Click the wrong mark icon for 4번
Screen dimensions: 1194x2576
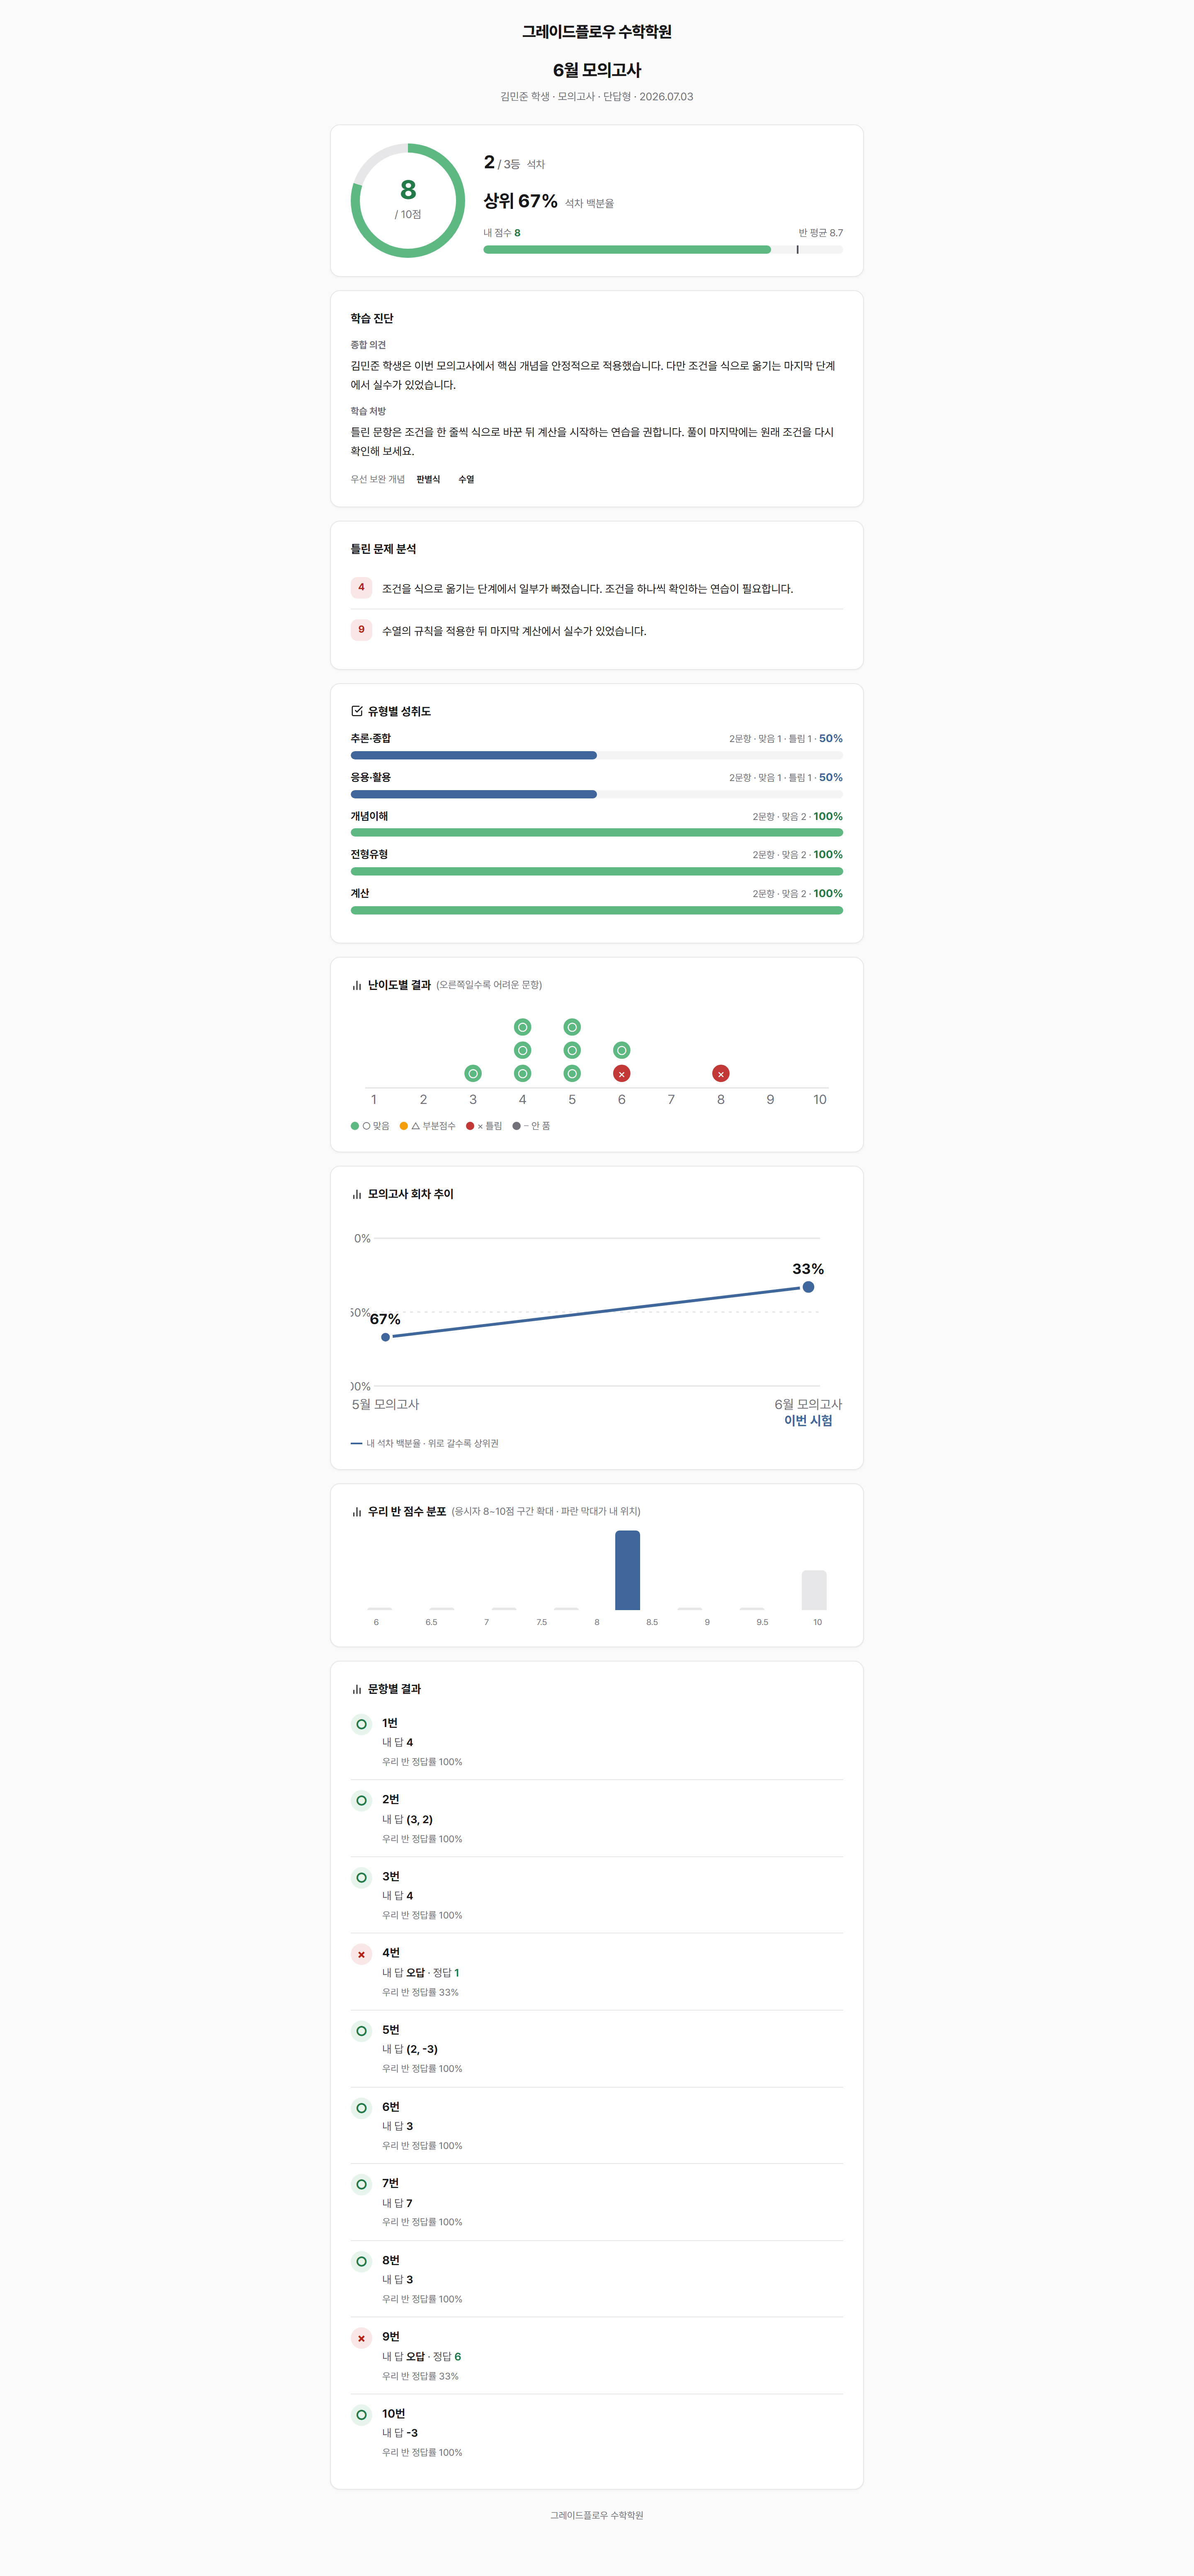(x=362, y=1954)
